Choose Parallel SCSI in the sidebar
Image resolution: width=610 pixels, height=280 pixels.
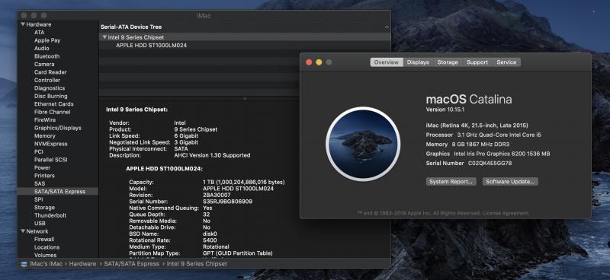(x=50, y=160)
